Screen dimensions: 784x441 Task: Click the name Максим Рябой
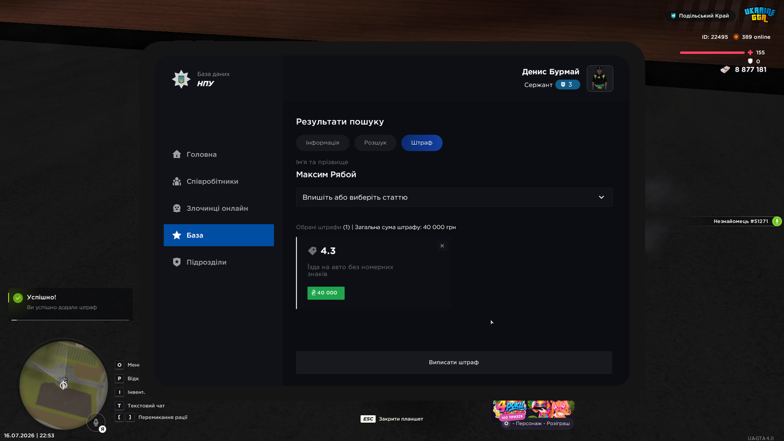pyautogui.click(x=326, y=175)
